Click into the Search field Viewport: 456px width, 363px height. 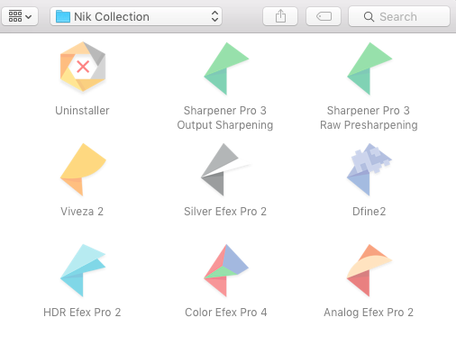399,16
